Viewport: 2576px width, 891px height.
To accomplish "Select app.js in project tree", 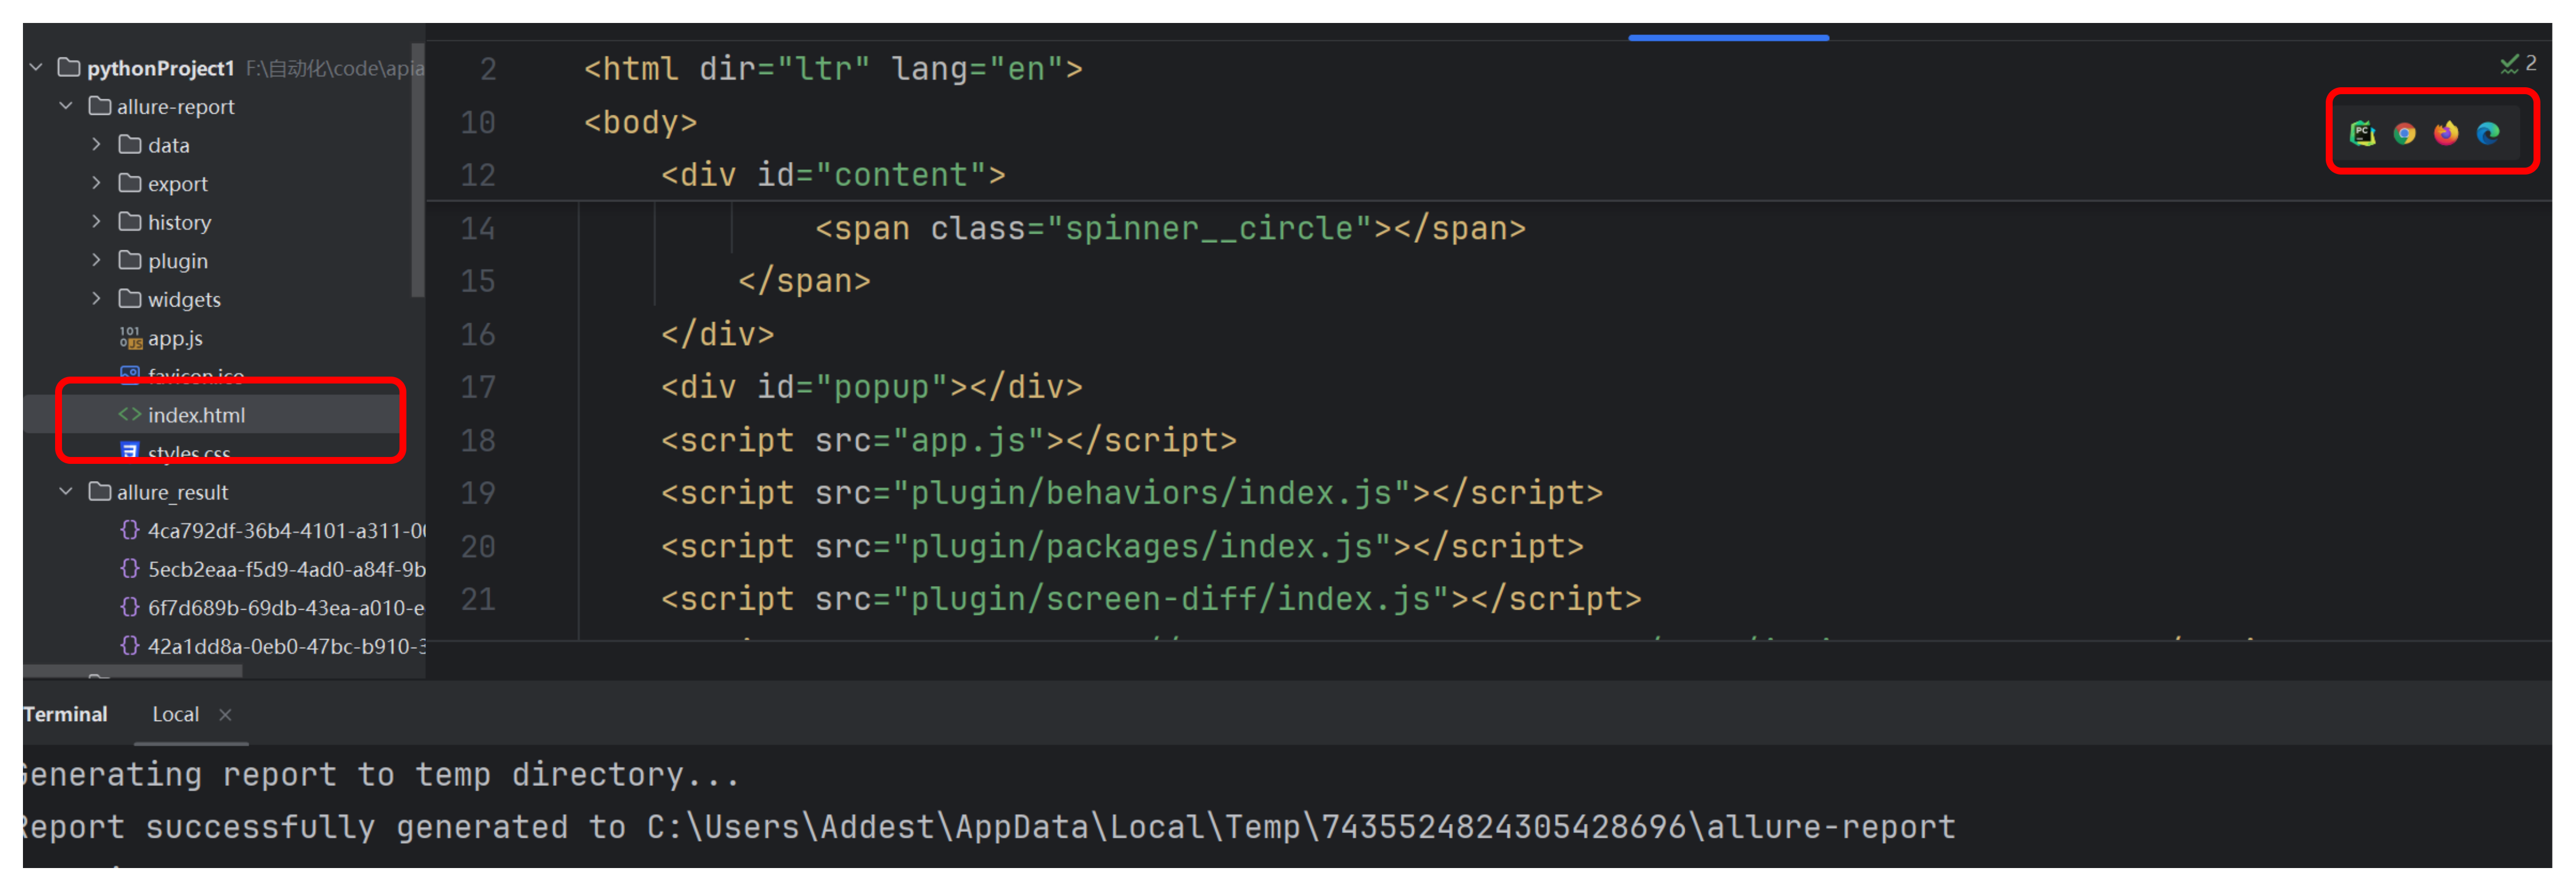I will coord(175,339).
